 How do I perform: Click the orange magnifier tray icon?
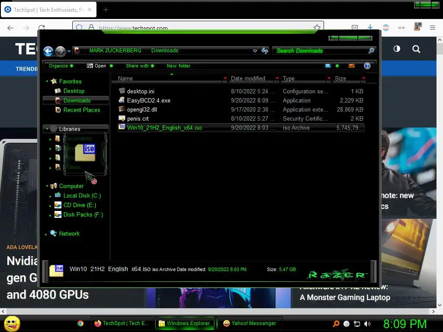(336, 324)
